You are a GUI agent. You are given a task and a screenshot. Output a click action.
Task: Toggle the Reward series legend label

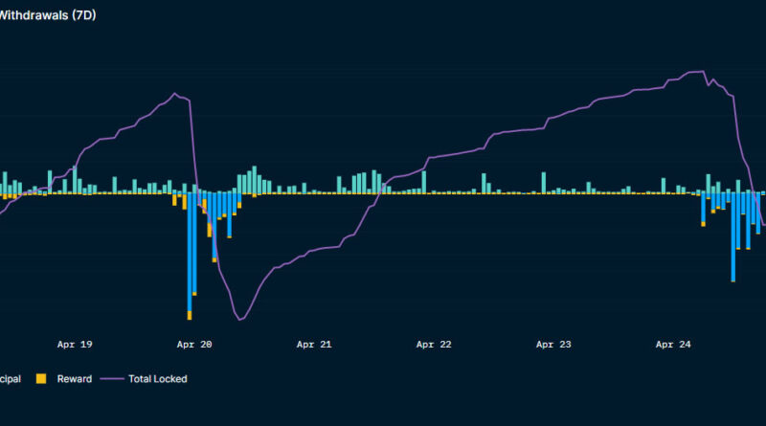point(74,379)
